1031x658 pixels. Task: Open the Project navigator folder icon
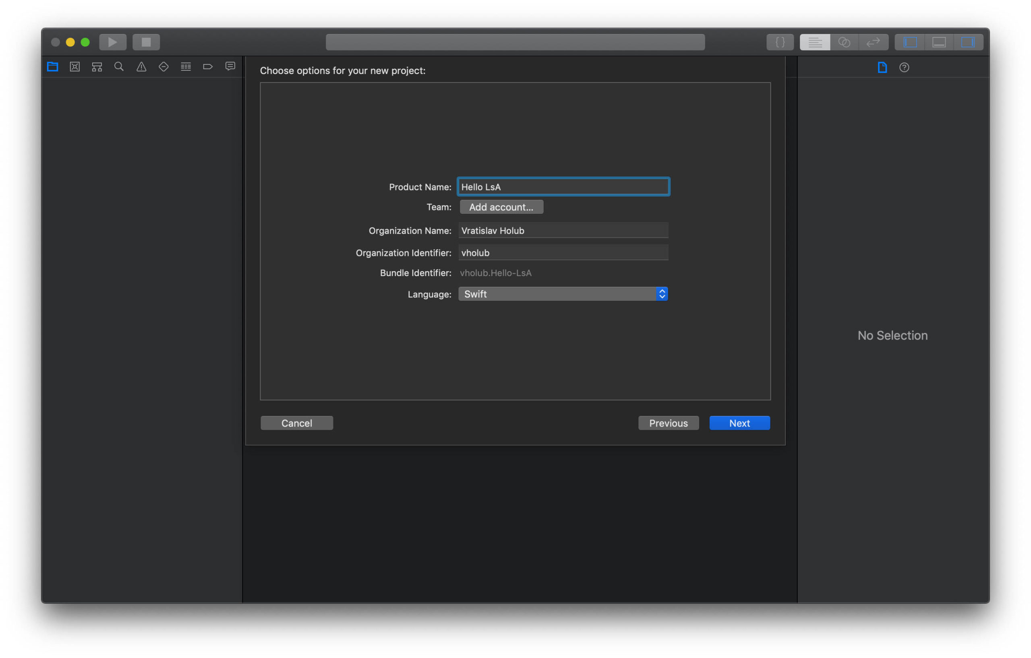[53, 67]
